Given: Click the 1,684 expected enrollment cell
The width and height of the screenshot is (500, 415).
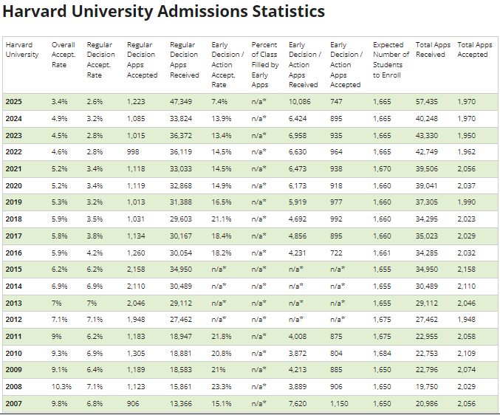Looking at the screenshot, I should (x=383, y=354).
